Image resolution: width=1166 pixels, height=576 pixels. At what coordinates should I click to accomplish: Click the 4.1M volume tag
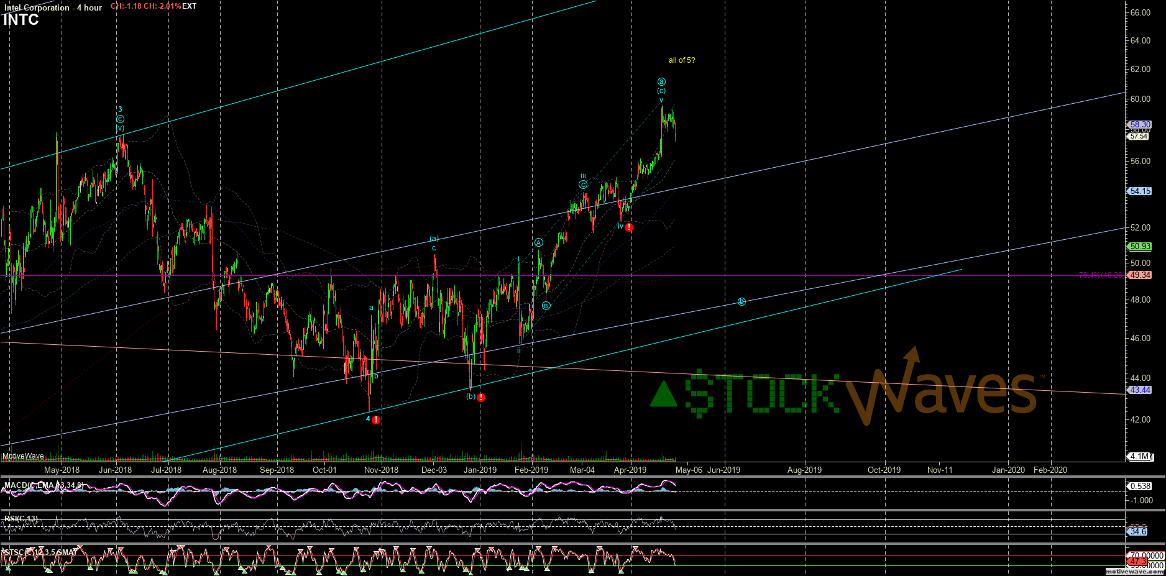point(1140,457)
